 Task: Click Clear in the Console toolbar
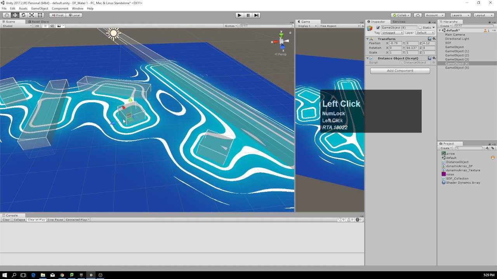(5, 219)
